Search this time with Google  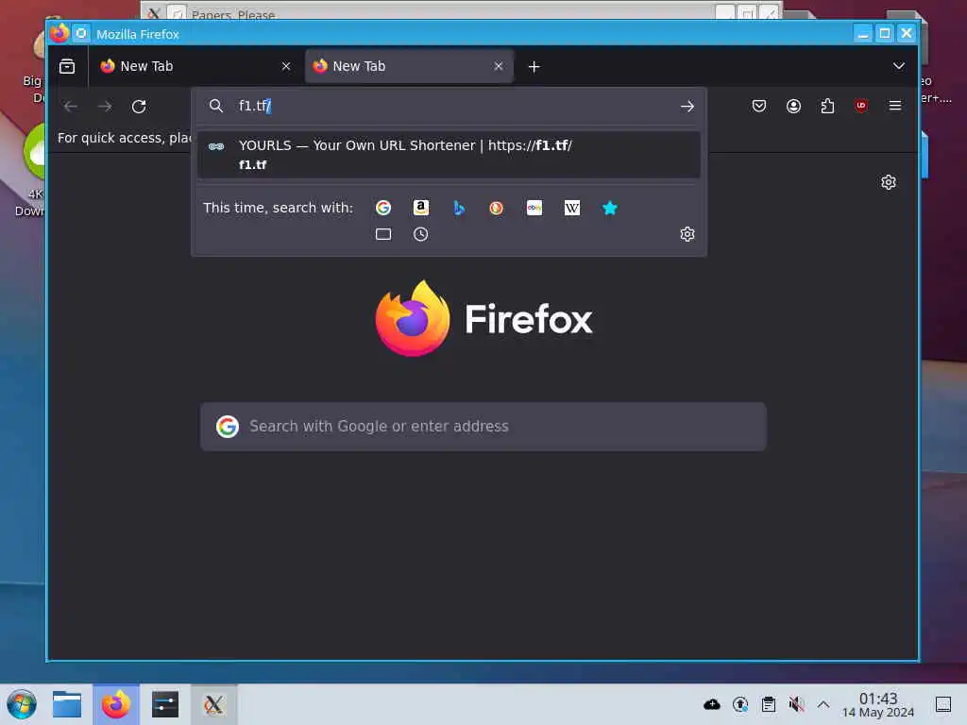383,208
